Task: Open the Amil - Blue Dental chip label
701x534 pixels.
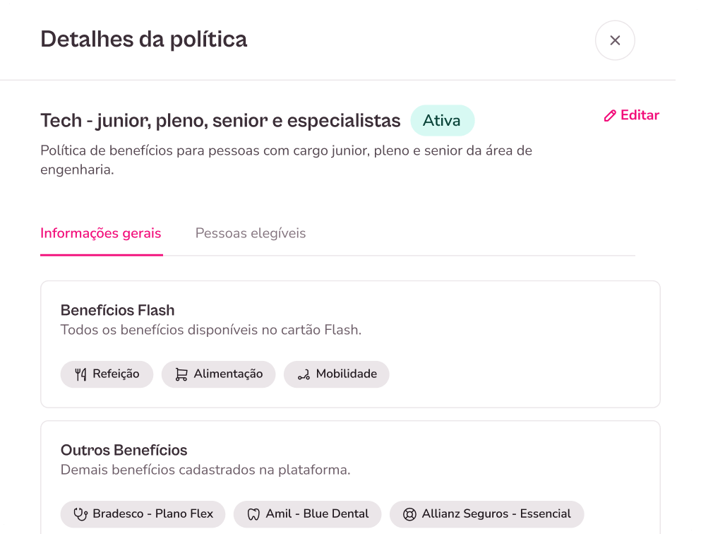Action: click(x=317, y=514)
